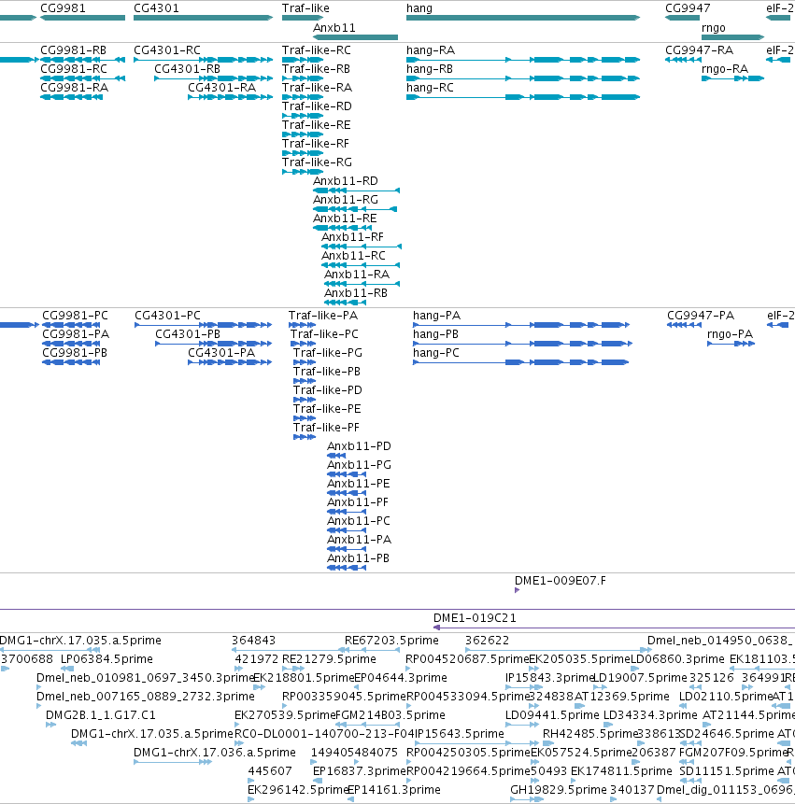The height and width of the screenshot is (804, 795).
Task: Select the CG9981 gene label
Action: click(63, 8)
